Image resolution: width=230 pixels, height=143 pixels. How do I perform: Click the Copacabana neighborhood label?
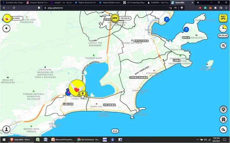point(138,77)
